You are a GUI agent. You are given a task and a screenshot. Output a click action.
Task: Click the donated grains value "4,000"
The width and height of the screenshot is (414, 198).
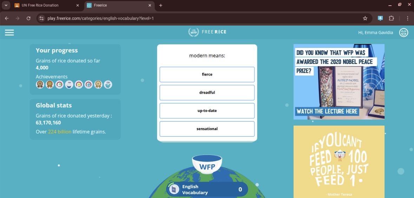[x=42, y=68]
